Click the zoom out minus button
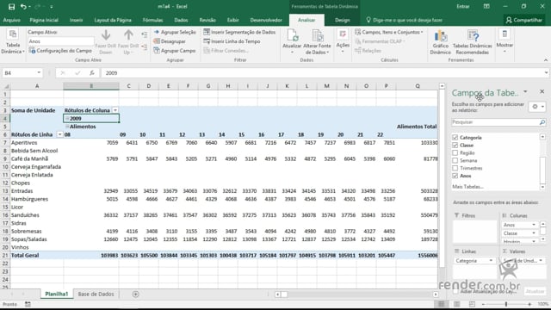The image size is (551, 310). coord(483,304)
